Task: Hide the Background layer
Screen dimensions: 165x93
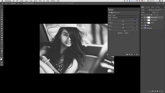Action: click(142, 28)
